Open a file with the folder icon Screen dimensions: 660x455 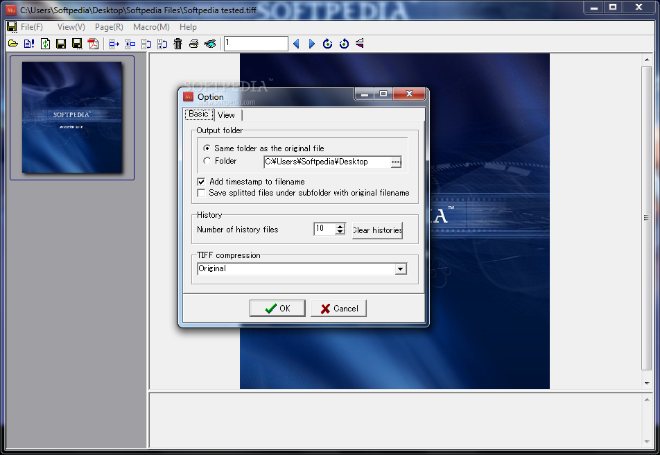pyautogui.click(x=13, y=44)
